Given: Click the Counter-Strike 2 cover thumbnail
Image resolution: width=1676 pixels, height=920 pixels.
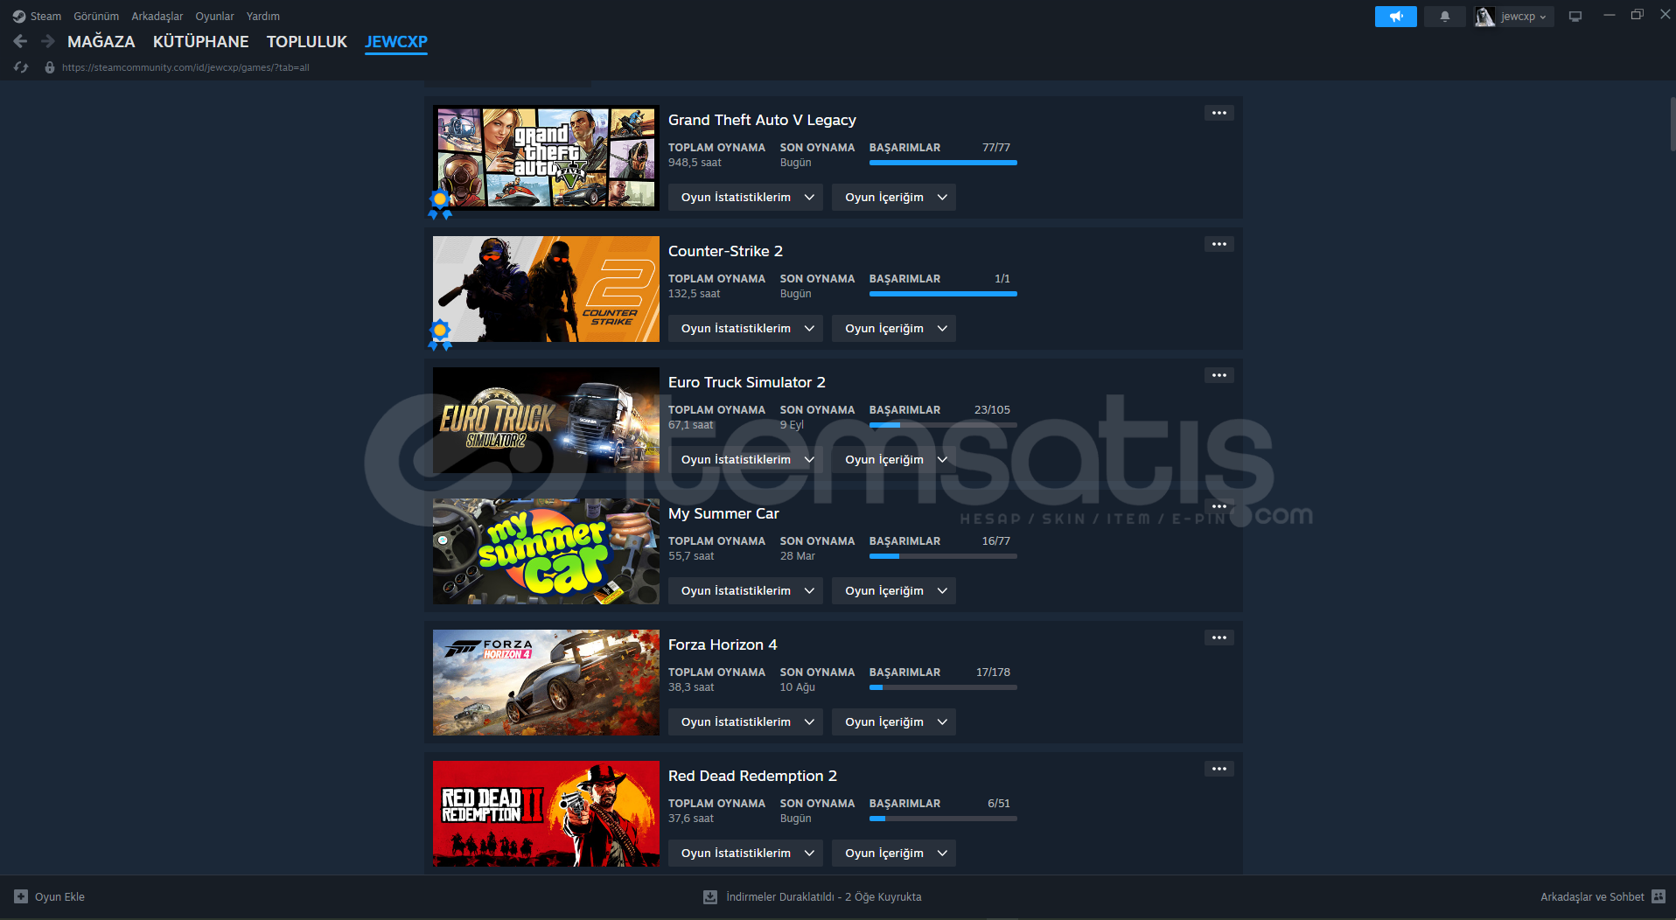Looking at the screenshot, I should point(546,289).
